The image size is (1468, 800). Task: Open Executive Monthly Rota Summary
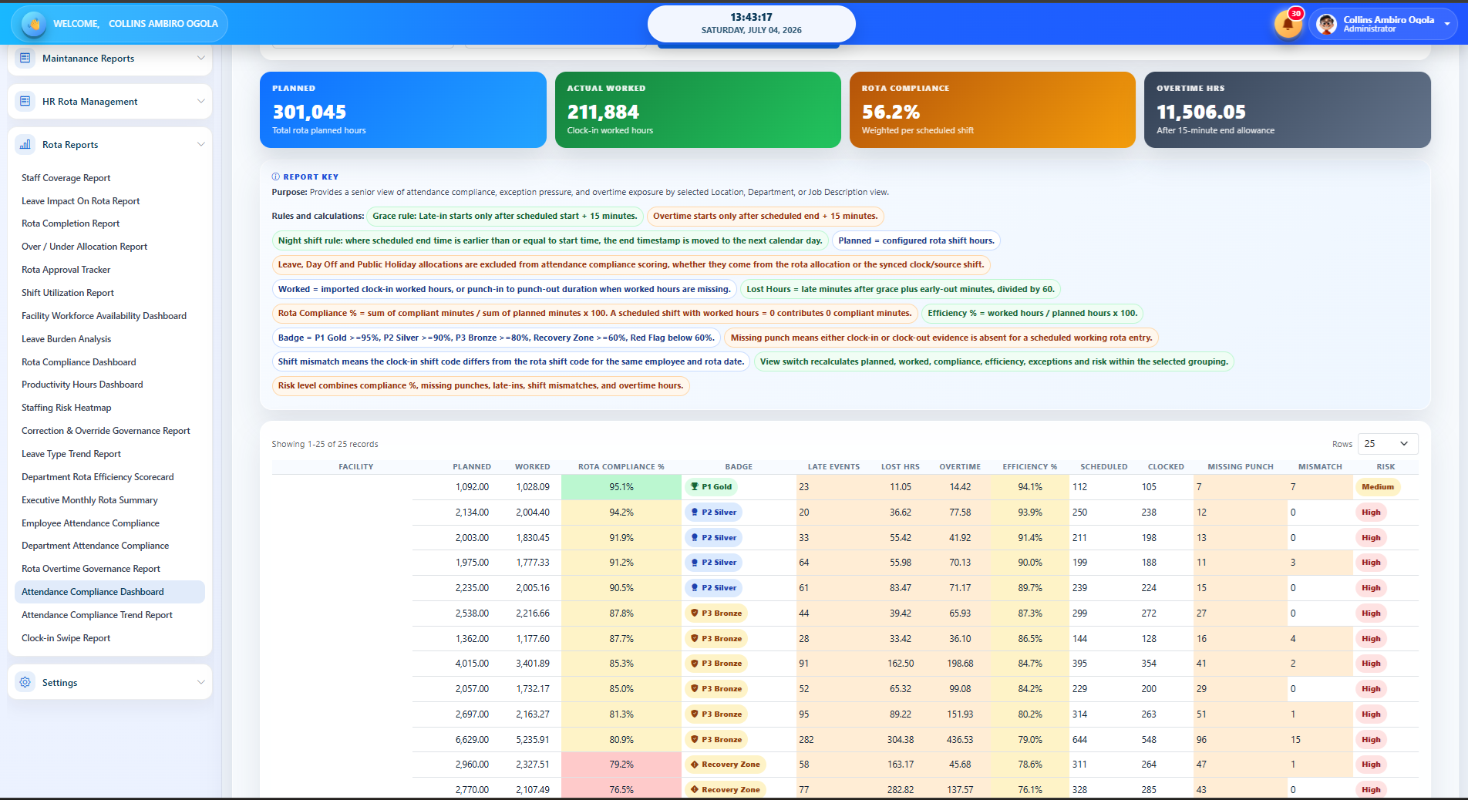click(89, 500)
